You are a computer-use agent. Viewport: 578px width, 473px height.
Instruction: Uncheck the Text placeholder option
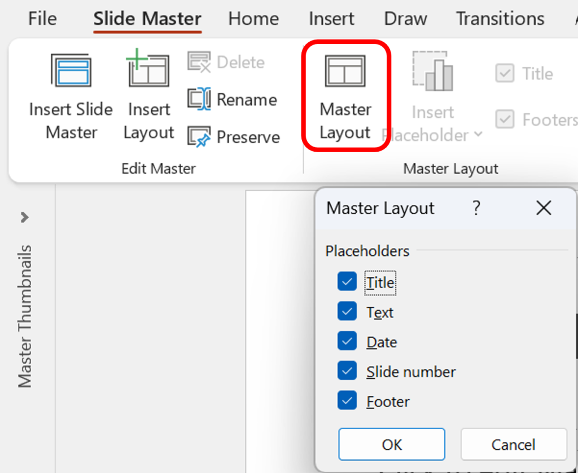[x=347, y=311]
